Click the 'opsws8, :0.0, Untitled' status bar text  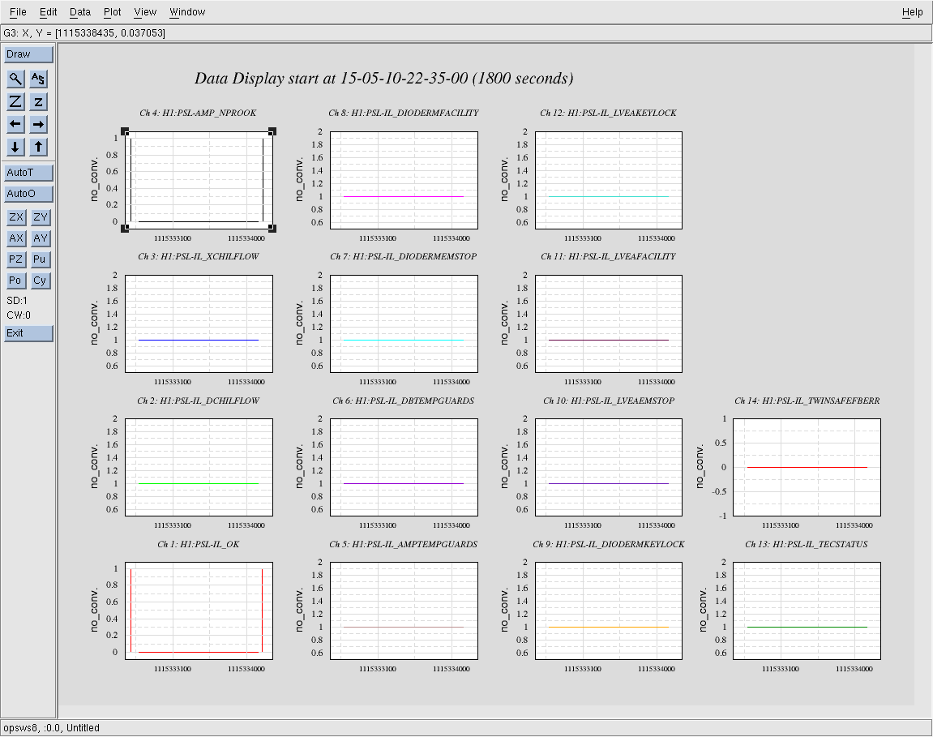52,728
